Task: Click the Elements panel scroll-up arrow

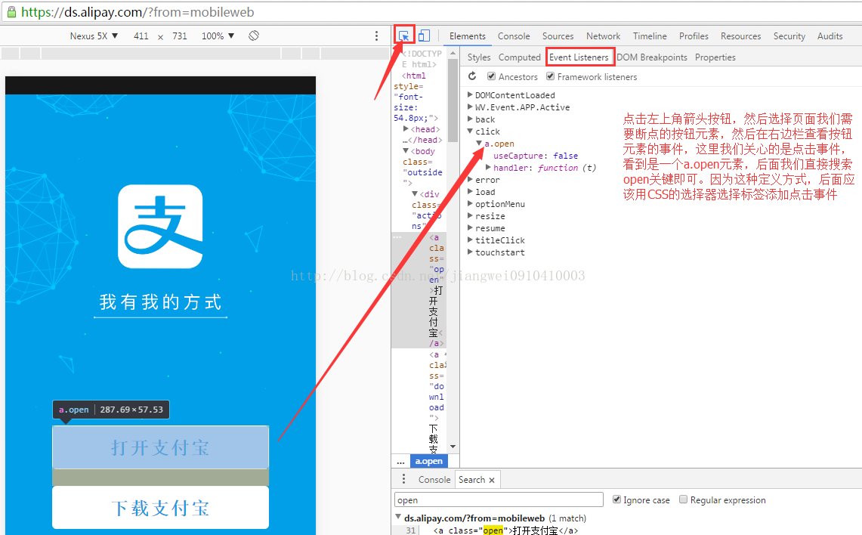Action: point(453,54)
